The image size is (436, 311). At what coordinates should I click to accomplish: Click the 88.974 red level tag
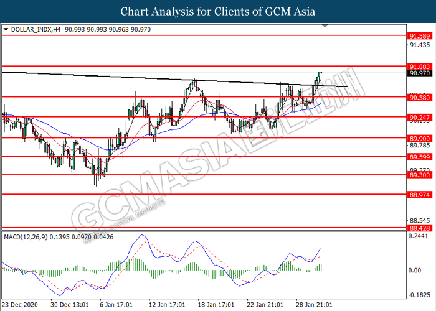[419, 195]
